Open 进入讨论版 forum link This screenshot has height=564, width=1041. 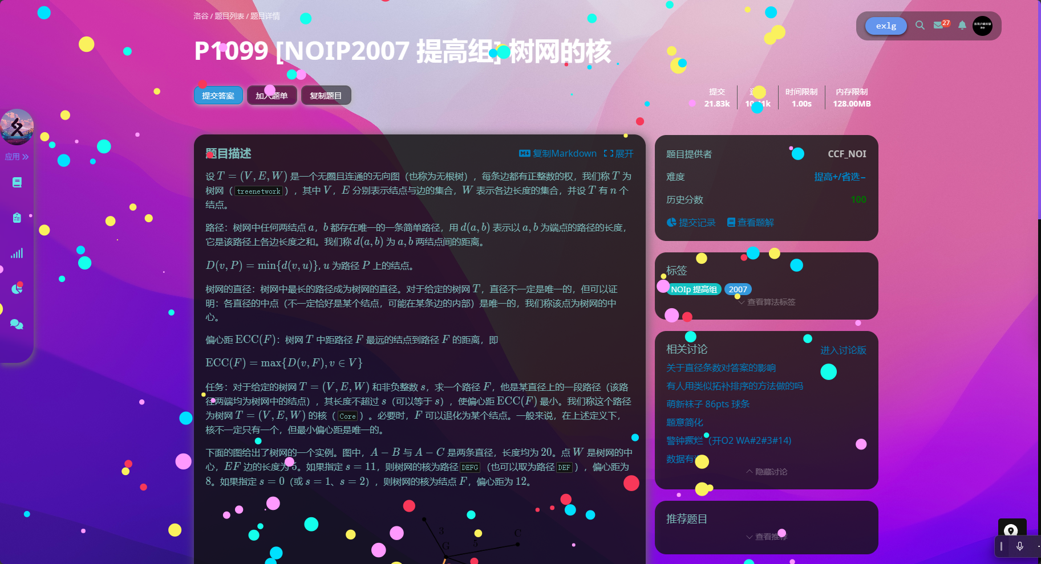tap(843, 350)
